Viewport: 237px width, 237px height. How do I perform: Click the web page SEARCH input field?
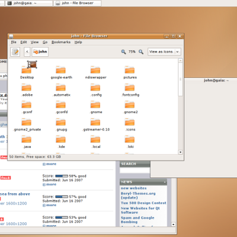[134, 171]
